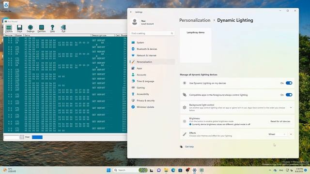Expand Background light control section
The height and width of the screenshot is (174, 310).
(291, 107)
